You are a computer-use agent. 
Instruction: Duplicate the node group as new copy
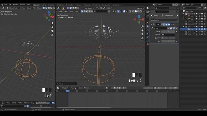pos(174,28)
